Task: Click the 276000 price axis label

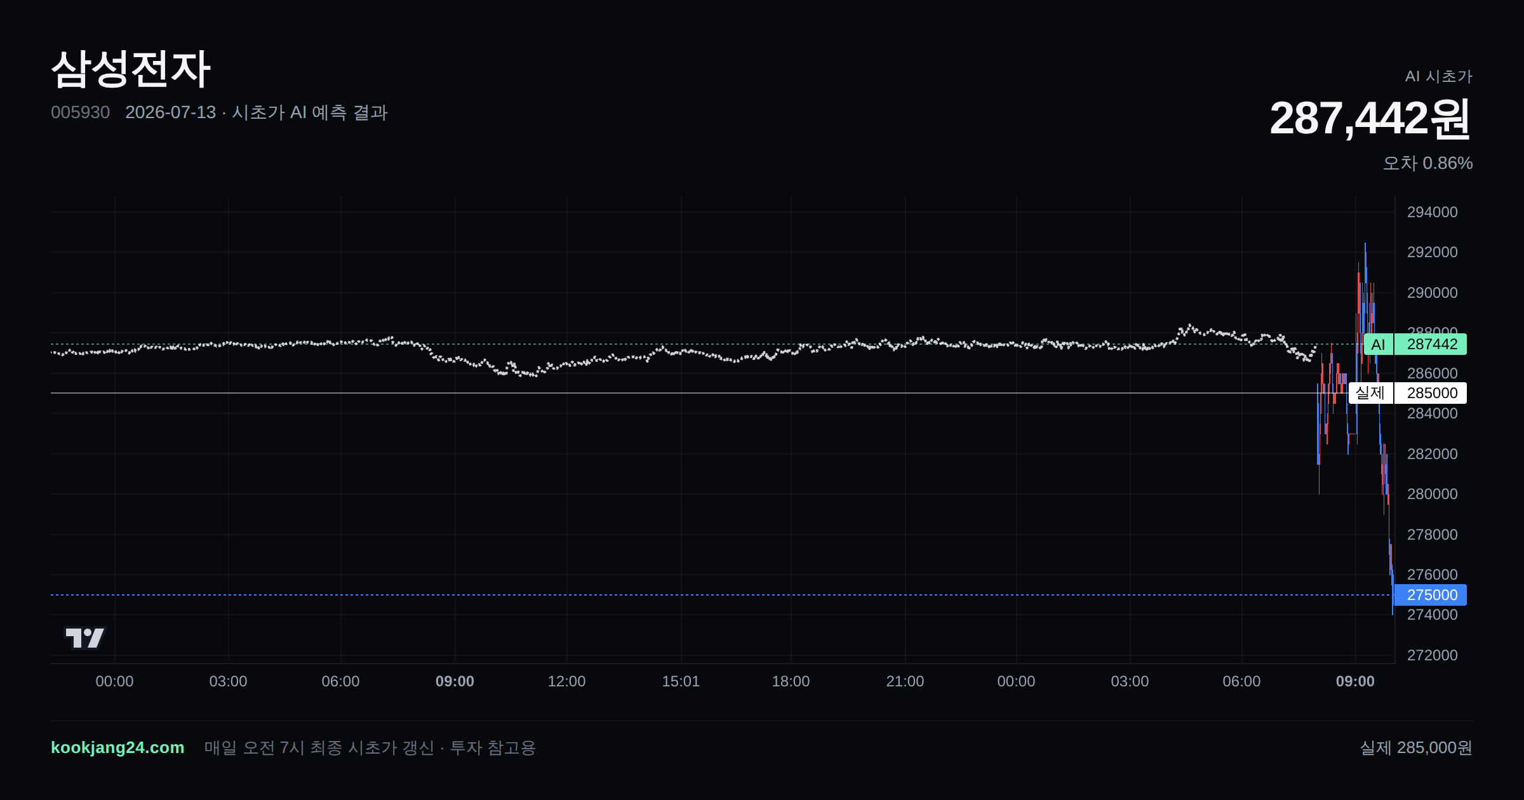Action: click(x=1432, y=575)
